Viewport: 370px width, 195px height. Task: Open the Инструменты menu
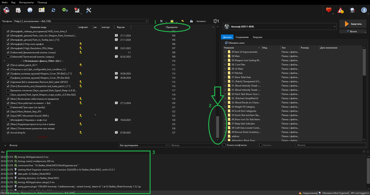click(26, 2)
